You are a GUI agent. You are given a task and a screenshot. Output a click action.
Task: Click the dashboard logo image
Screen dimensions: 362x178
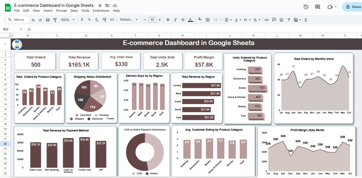[17, 44]
